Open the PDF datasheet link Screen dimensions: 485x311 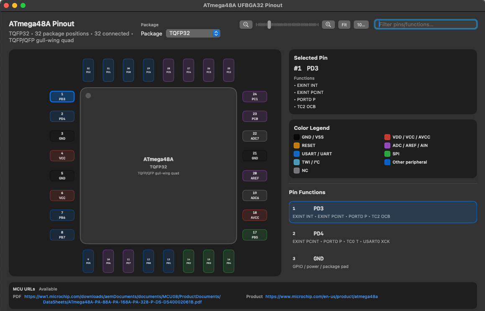123,299
